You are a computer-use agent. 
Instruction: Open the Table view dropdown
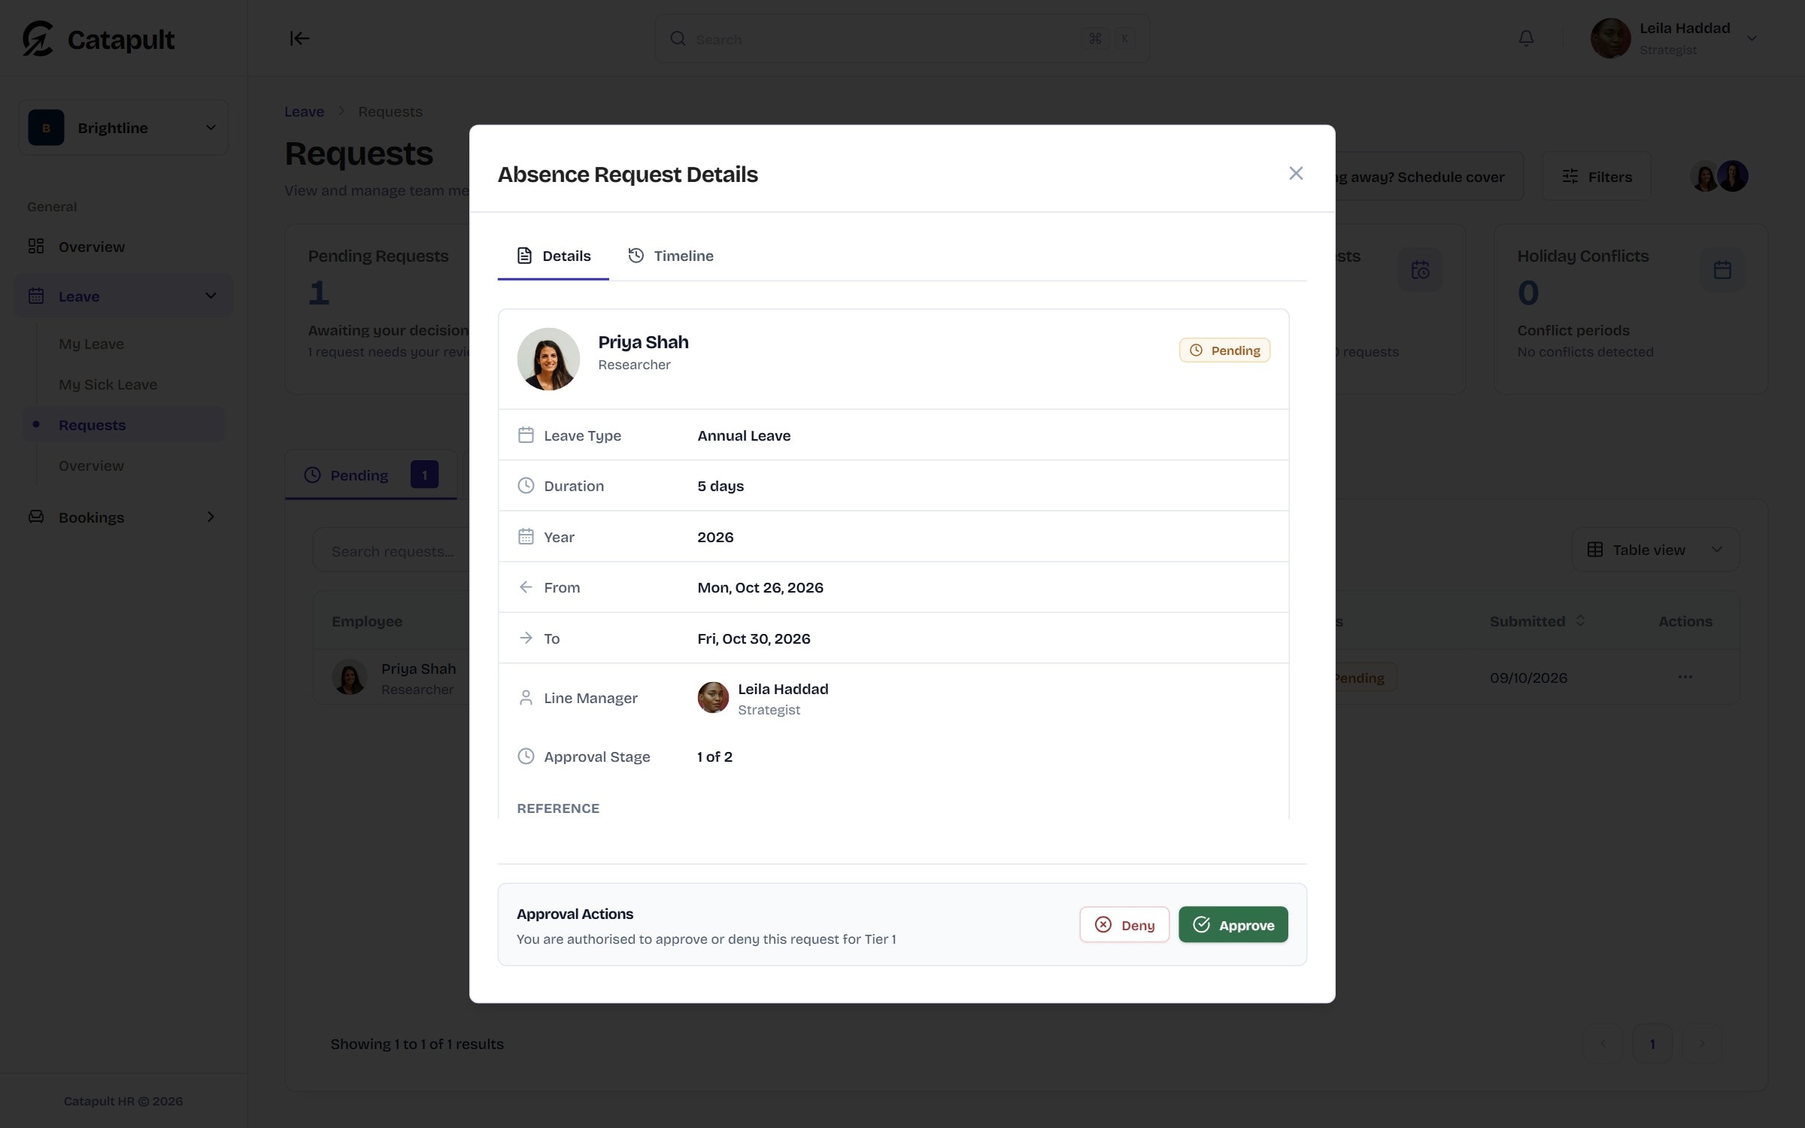tap(1655, 550)
